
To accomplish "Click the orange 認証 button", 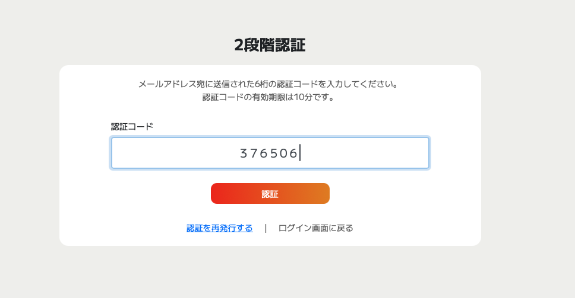I will pos(270,194).
